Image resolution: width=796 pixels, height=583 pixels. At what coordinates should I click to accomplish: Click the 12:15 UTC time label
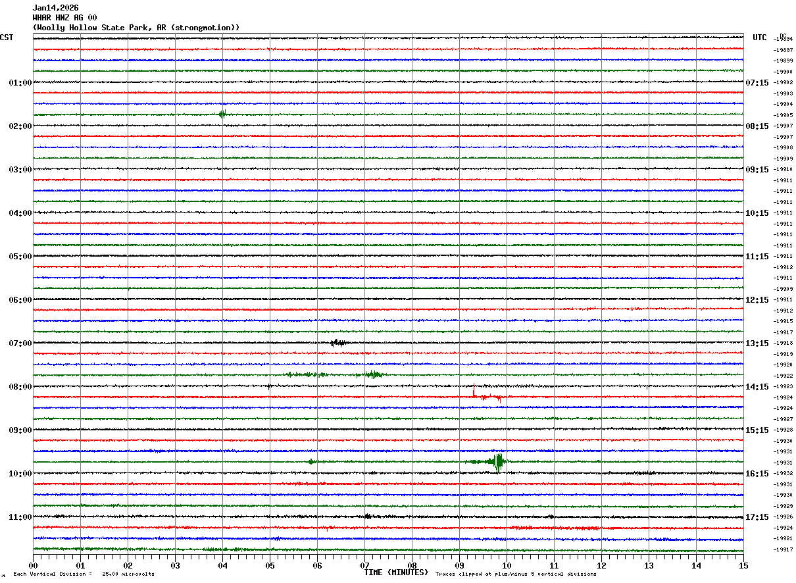[x=757, y=300]
